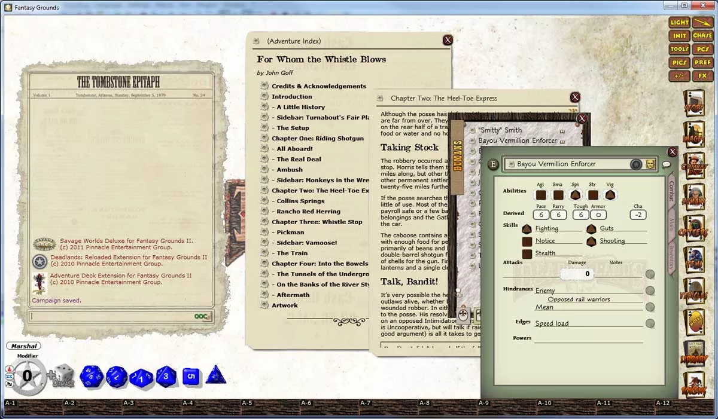The image size is (718, 419).
Task: Open the Images card in the sidebar
Action: pos(695,136)
